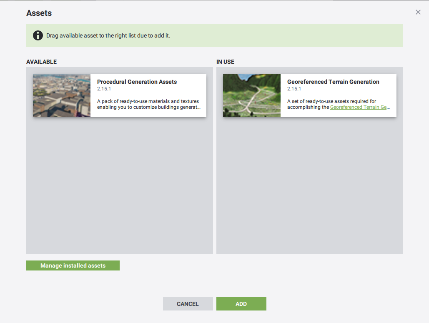Click the CANCEL button

(188, 304)
